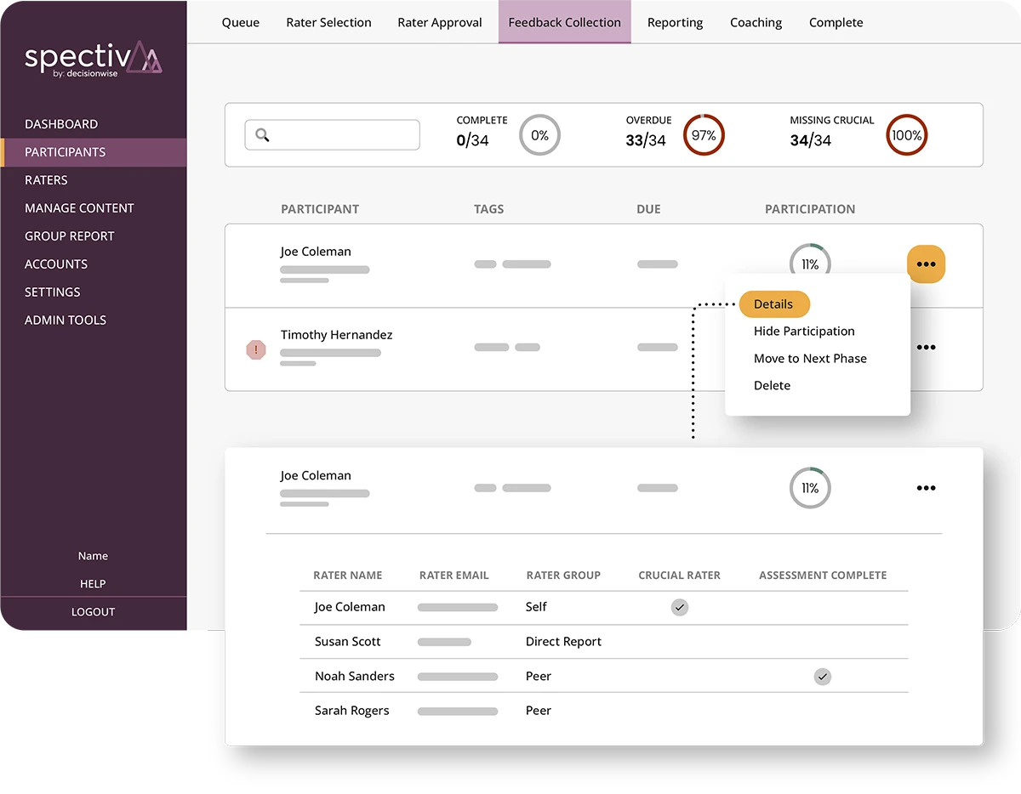The width and height of the screenshot is (1021, 794).
Task: Select Hide Participation menu option
Action: (804, 332)
